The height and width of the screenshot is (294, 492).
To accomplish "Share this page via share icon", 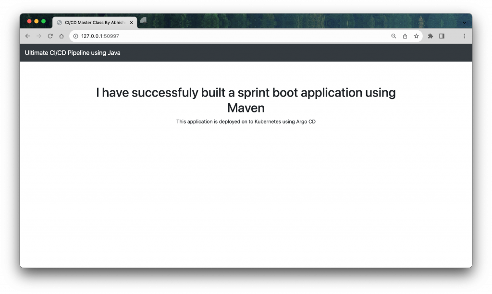I will [405, 36].
